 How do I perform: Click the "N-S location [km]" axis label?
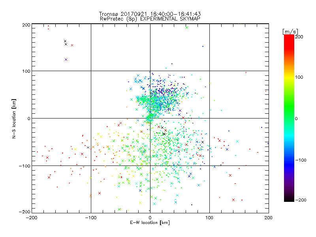[x=14, y=118]
